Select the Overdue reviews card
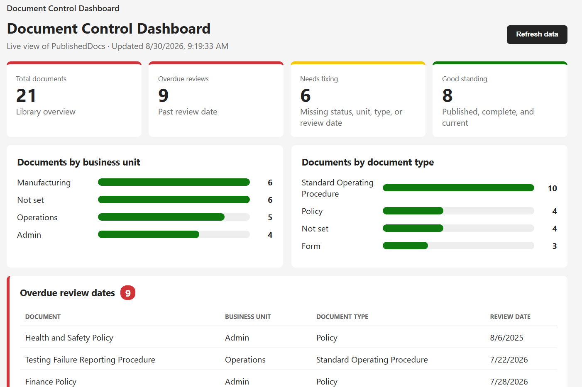 pos(216,99)
